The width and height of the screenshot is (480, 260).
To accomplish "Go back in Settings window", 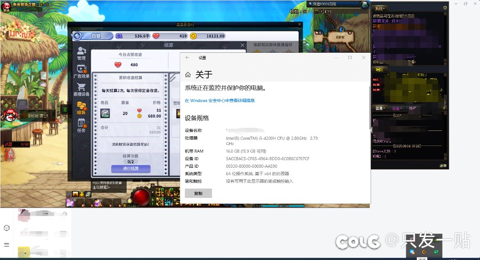I will (188, 57).
